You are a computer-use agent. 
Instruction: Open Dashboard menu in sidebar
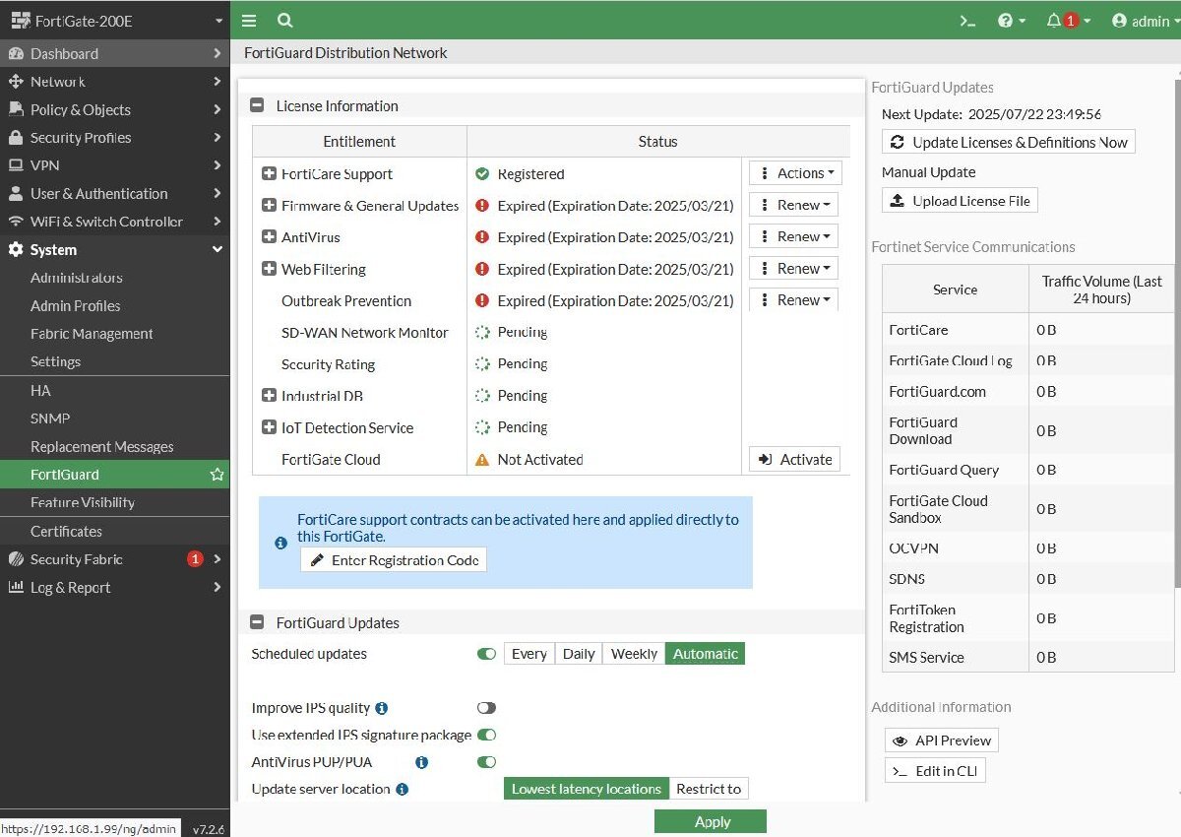pos(115,54)
